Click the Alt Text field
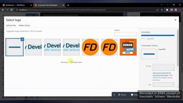 [164, 67]
